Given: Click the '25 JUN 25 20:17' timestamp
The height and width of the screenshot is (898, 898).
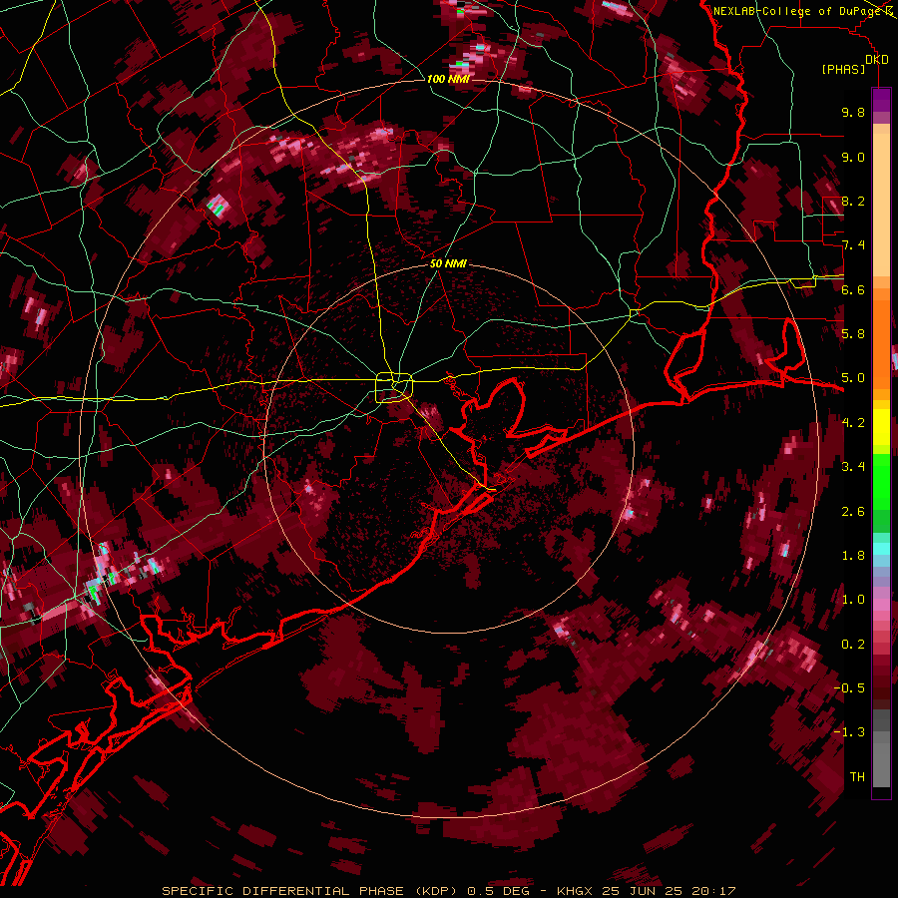Looking at the screenshot, I should (x=669, y=891).
